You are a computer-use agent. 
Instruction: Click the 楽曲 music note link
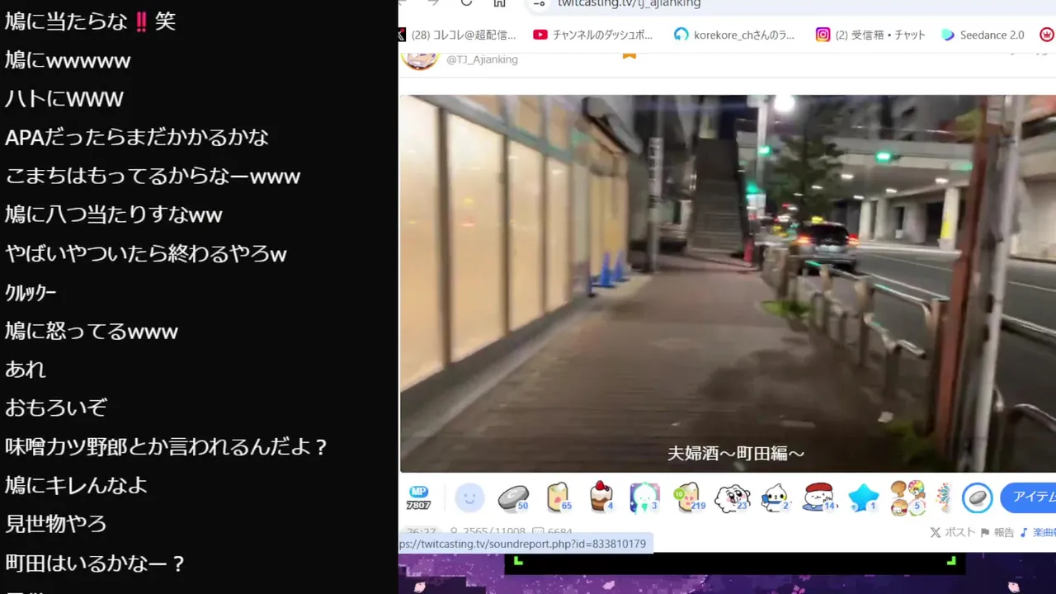click(x=1038, y=532)
